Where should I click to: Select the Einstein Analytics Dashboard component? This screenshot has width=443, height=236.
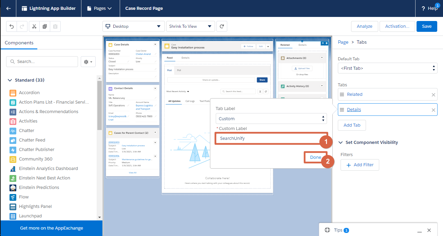(x=48, y=169)
